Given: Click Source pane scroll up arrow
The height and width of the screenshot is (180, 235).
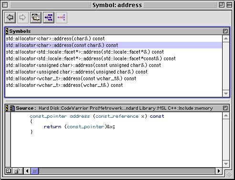Looking at the screenshot, I should coord(226,115).
